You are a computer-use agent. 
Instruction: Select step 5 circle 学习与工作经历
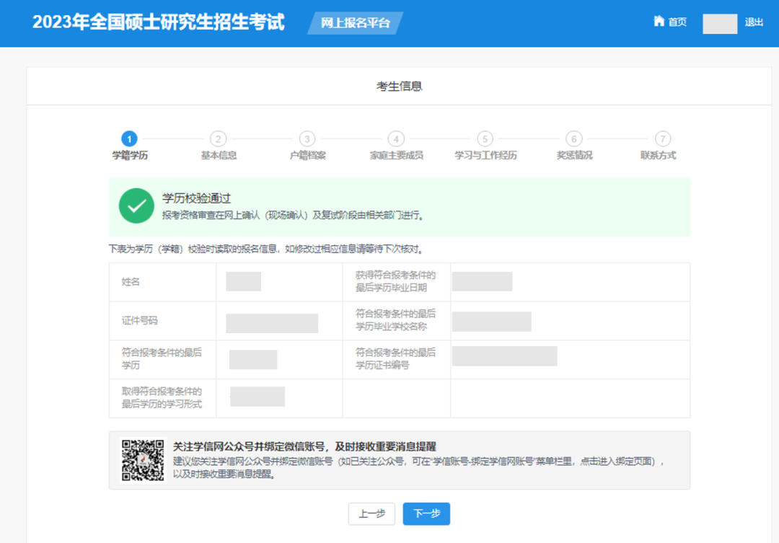[485, 139]
